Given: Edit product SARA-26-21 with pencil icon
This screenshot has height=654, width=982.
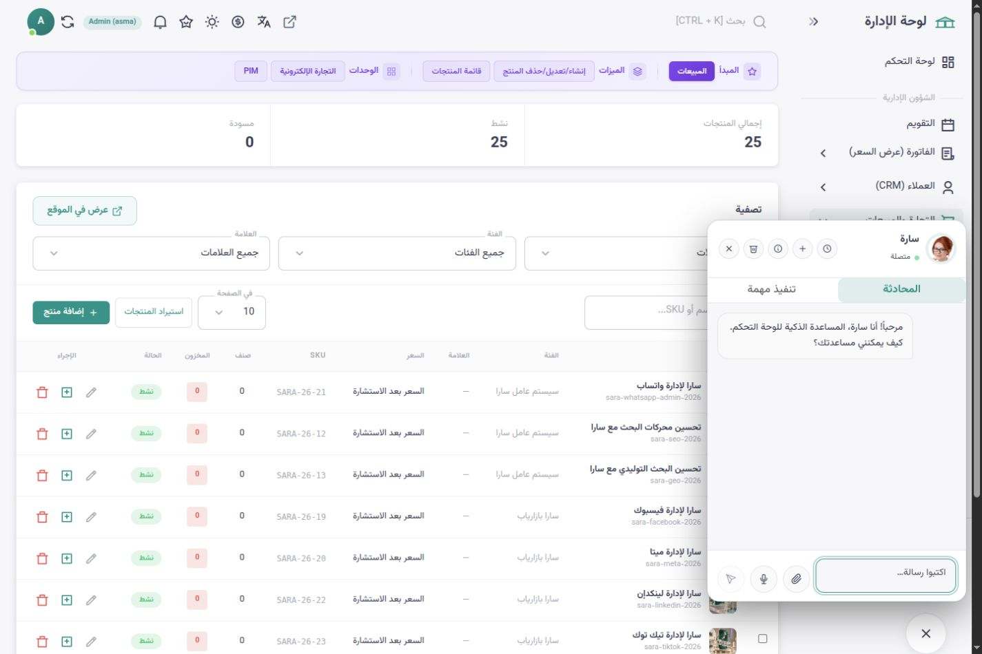Looking at the screenshot, I should [x=91, y=392].
